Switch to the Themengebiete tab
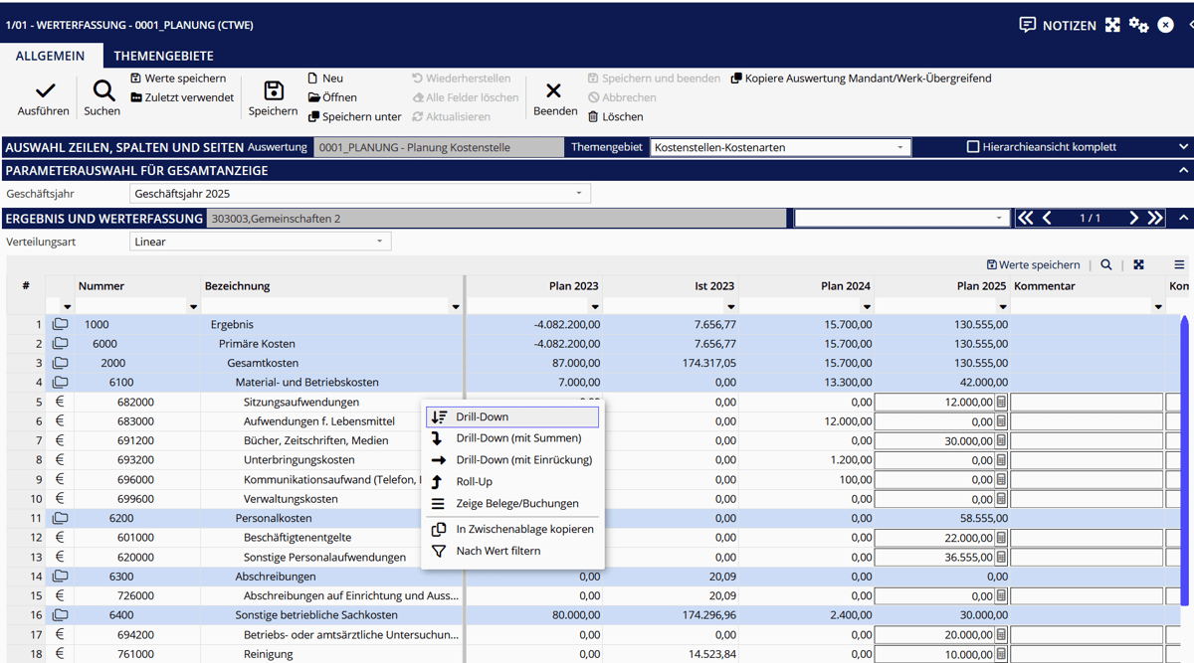Viewport: 1194px width, 663px height. coord(163,56)
